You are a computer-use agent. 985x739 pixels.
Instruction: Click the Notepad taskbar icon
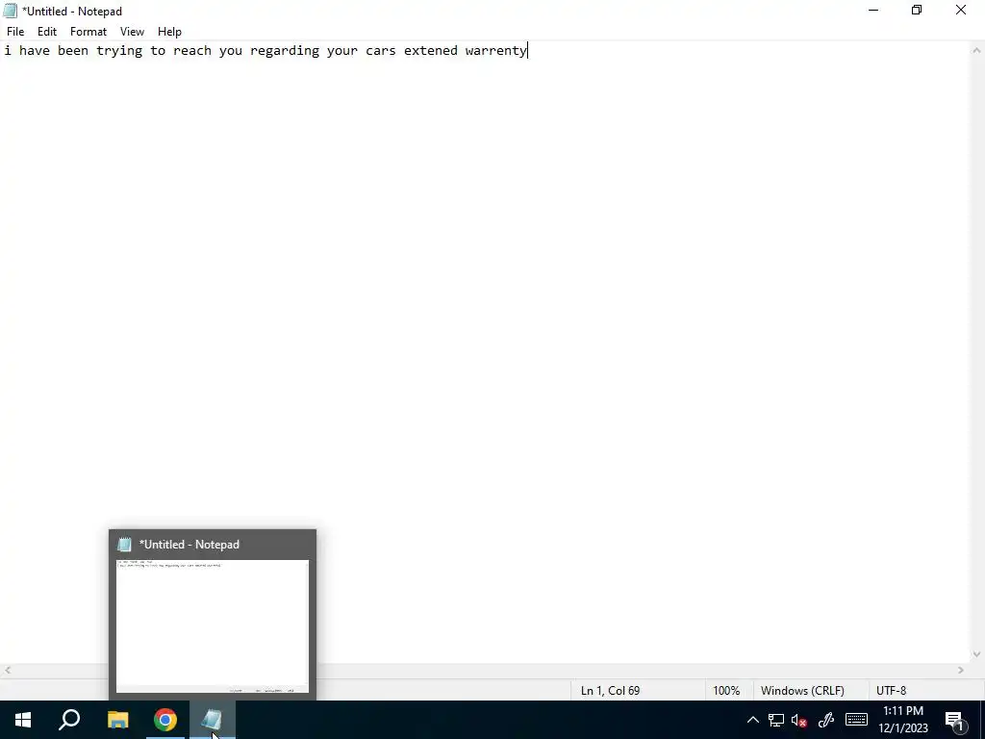pos(213,720)
